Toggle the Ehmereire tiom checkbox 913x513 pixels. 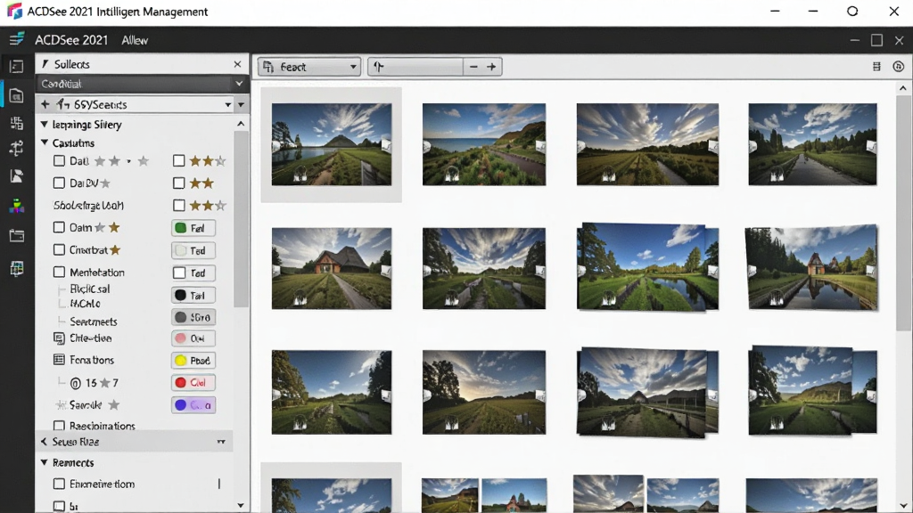pos(59,484)
